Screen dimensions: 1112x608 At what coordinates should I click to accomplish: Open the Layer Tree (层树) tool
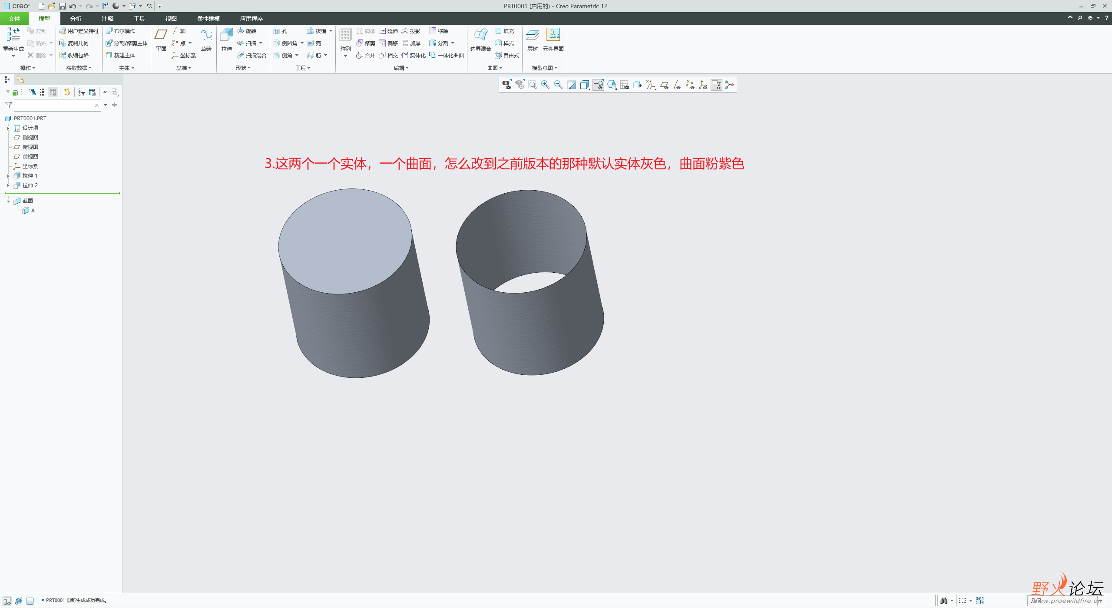533,40
